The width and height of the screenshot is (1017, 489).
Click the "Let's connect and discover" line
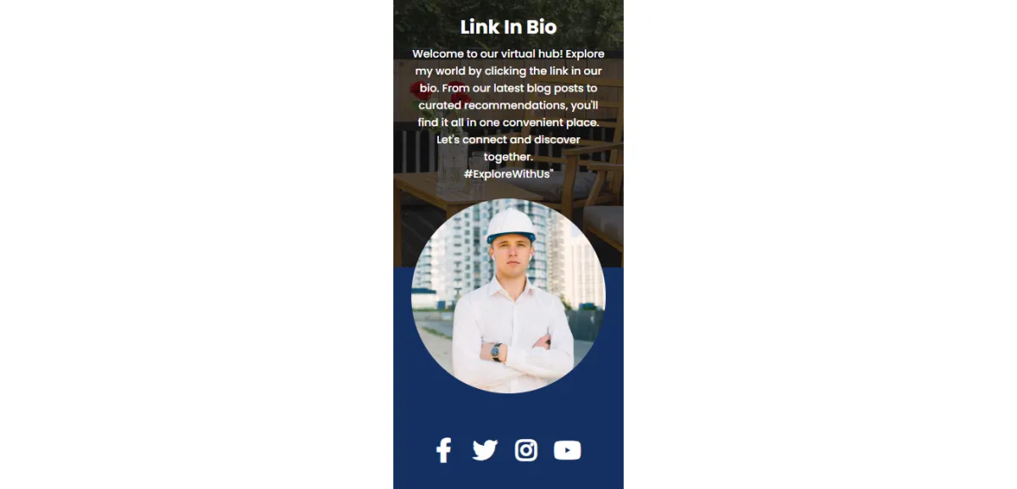tap(508, 139)
